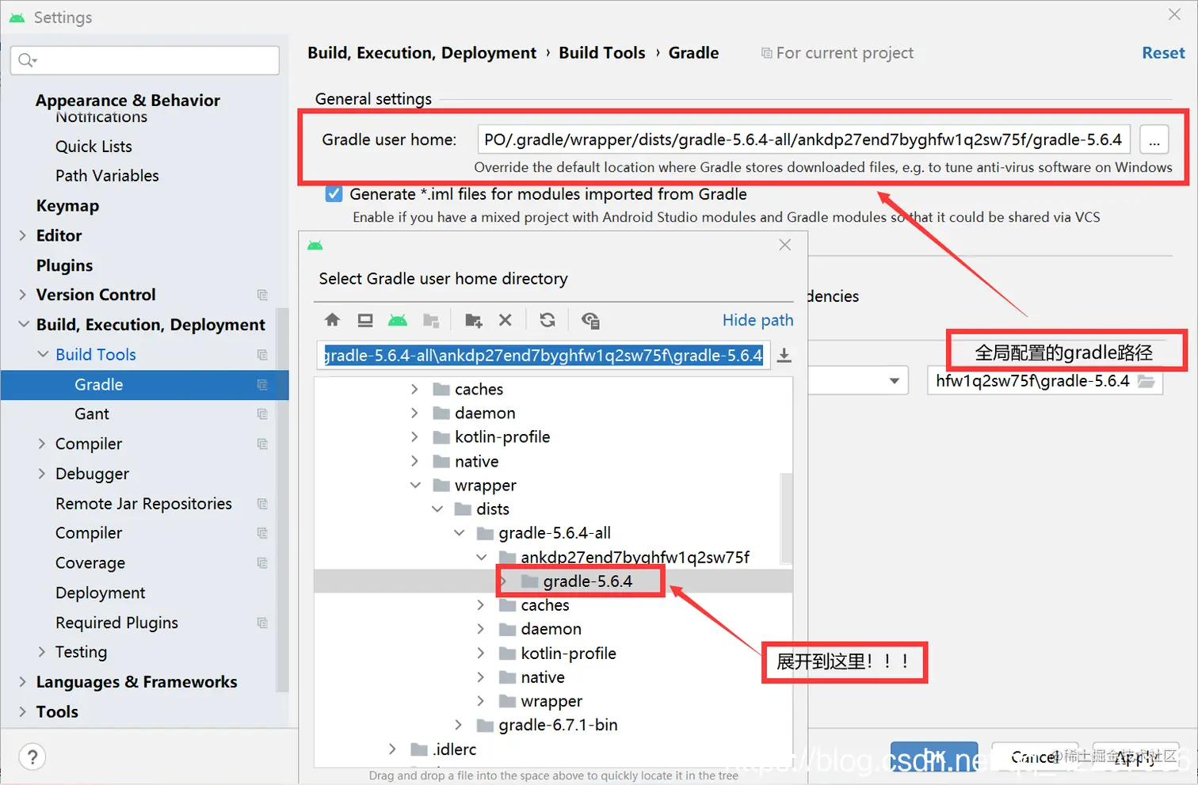
Task: Click directory tree vertical scrollbar
Action: 786,517
